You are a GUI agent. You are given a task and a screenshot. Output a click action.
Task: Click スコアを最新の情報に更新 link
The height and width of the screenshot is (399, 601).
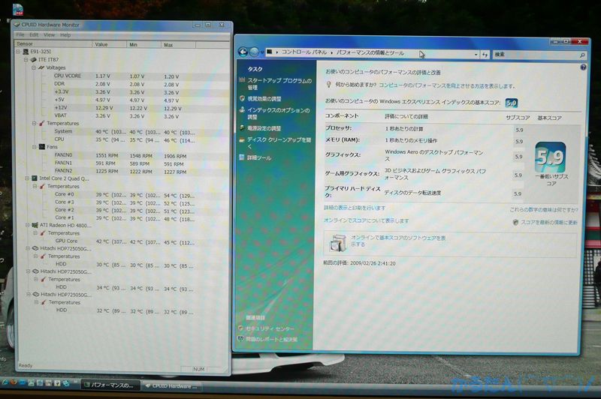[549, 222]
